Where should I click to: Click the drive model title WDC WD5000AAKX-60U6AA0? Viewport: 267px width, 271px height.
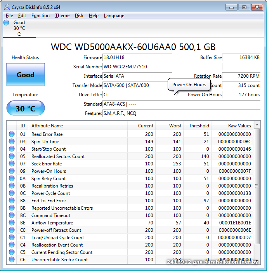pyautogui.click(x=133, y=47)
